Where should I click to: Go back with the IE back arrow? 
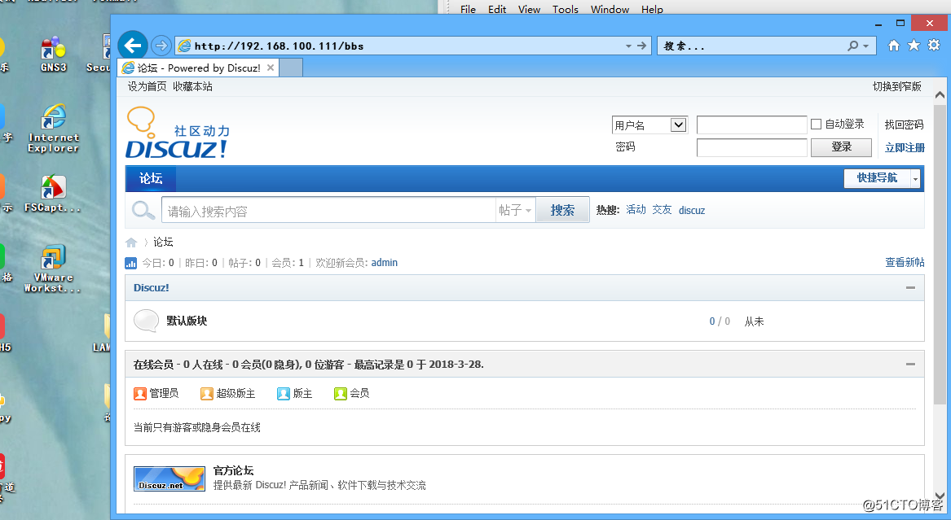[133, 46]
